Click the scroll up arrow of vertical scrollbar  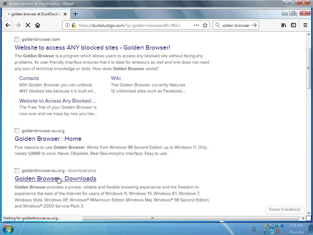[309, 34]
